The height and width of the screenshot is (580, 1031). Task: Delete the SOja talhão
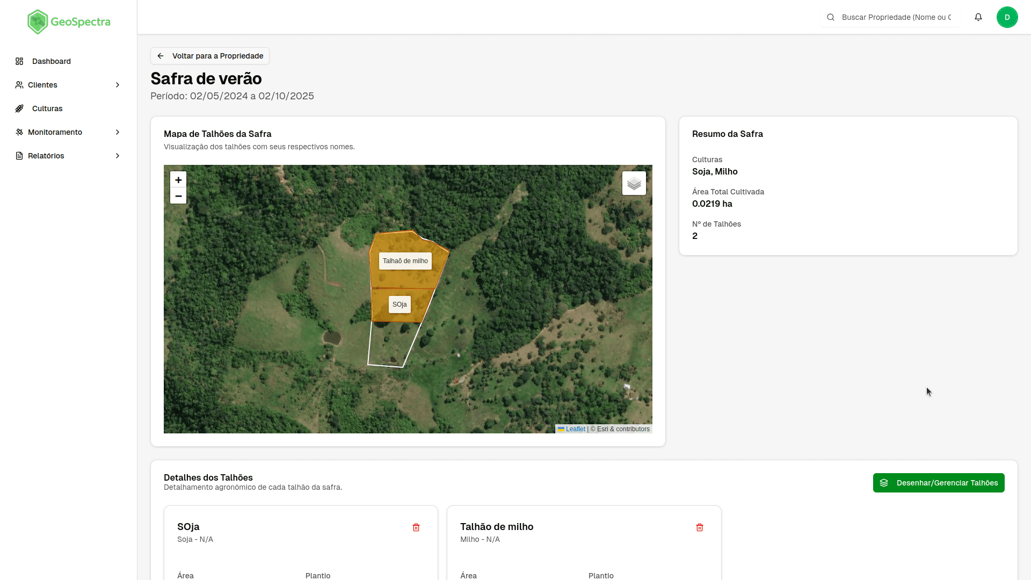[x=416, y=527]
